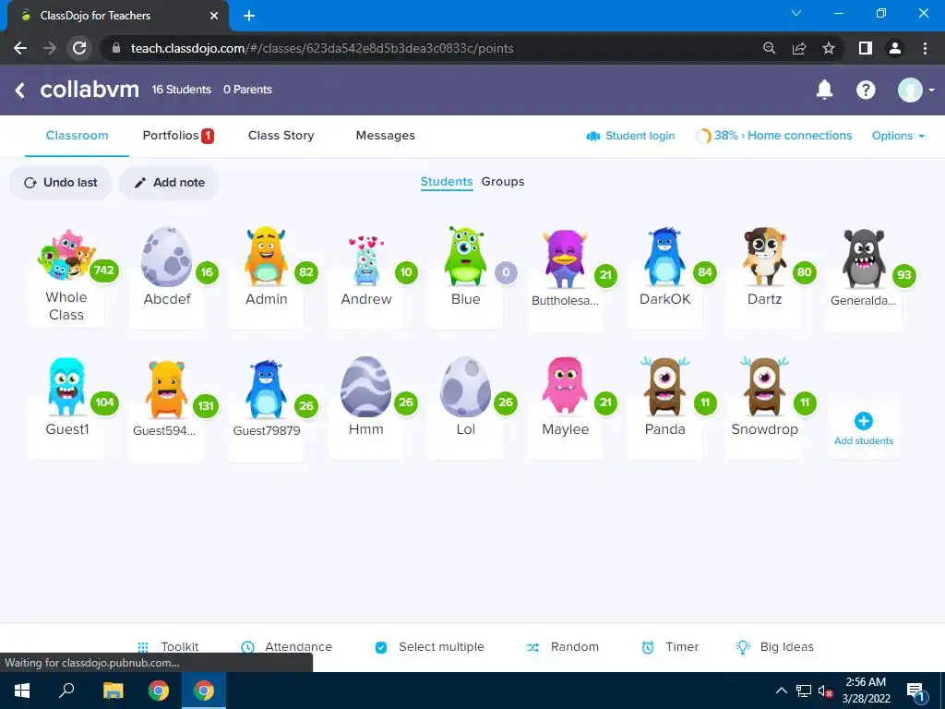Select Andrew's hearts monster avatar
This screenshot has height=709, width=945.
pos(365,259)
